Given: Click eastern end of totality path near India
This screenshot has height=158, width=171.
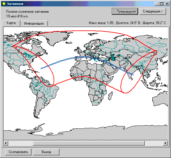Looking at the screenshot, I should pos(133,75).
